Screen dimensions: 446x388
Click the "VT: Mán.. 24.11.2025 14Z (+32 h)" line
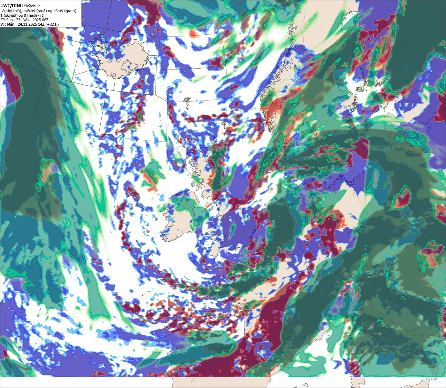tap(30, 24)
